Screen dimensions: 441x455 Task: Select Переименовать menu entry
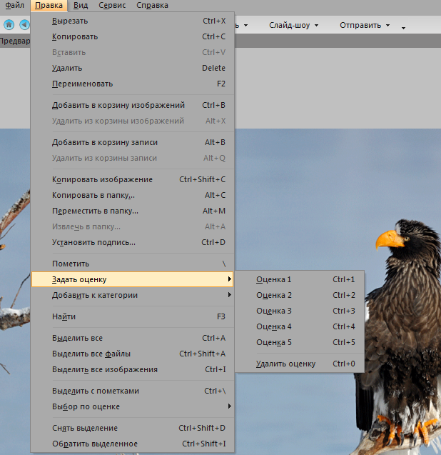82,84
